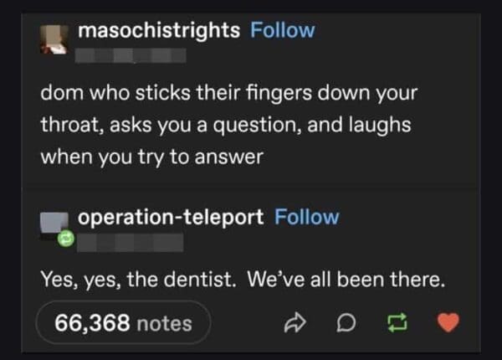Click the share arrow icon

[x=295, y=322]
